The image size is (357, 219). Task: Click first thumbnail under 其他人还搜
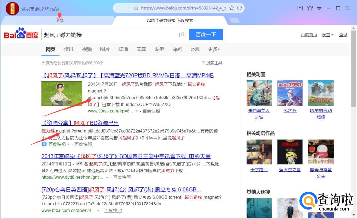pyautogui.click(x=259, y=208)
